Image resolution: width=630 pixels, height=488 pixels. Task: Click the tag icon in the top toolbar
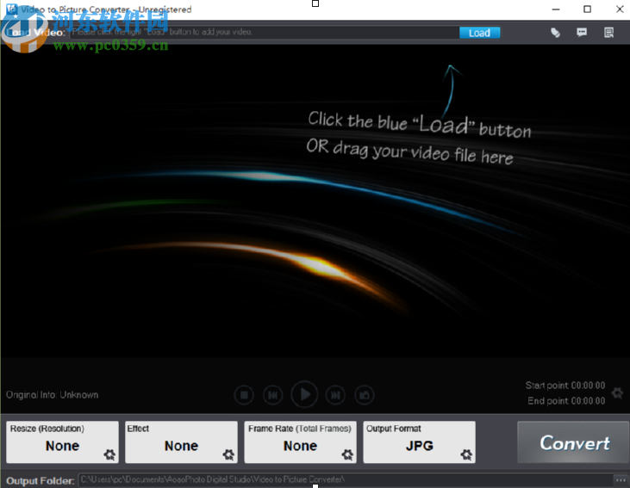click(x=555, y=33)
